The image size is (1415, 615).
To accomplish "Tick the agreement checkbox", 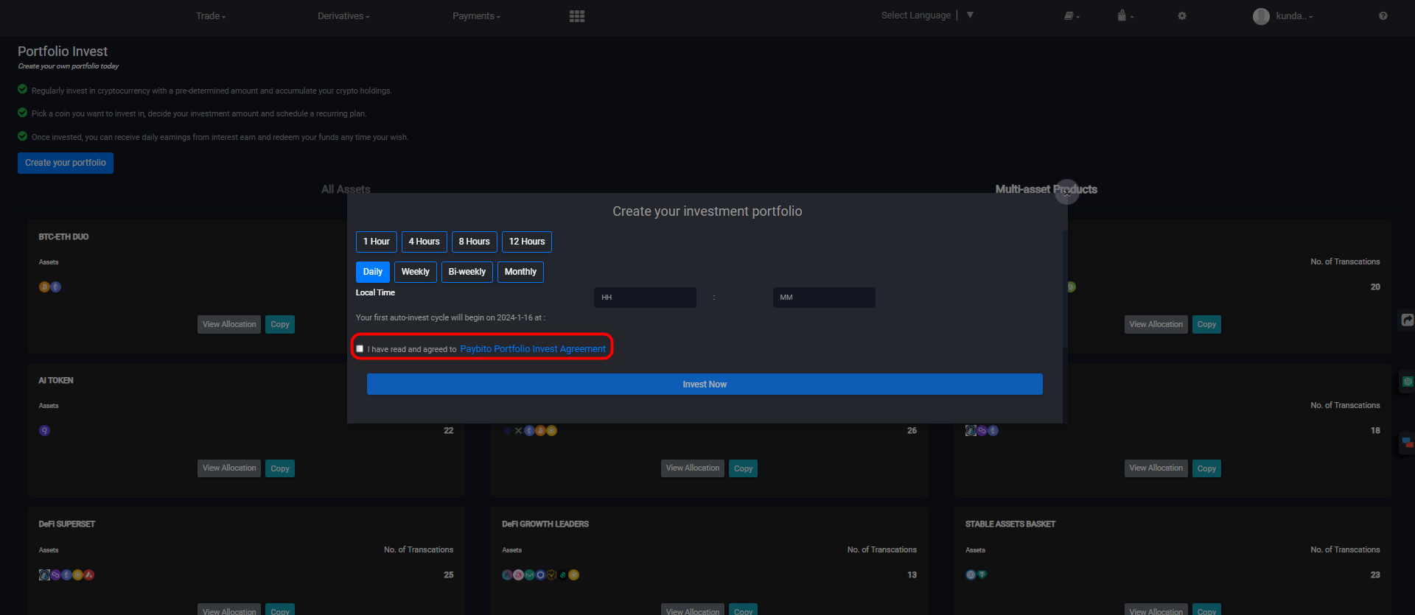I will click(360, 349).
